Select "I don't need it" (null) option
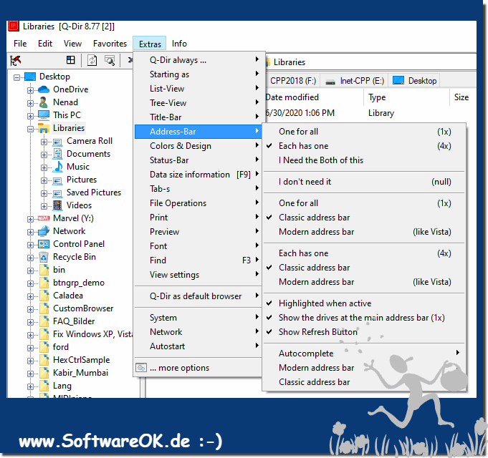Viewport: 488px width, 458px height. (x=364, y=182)
